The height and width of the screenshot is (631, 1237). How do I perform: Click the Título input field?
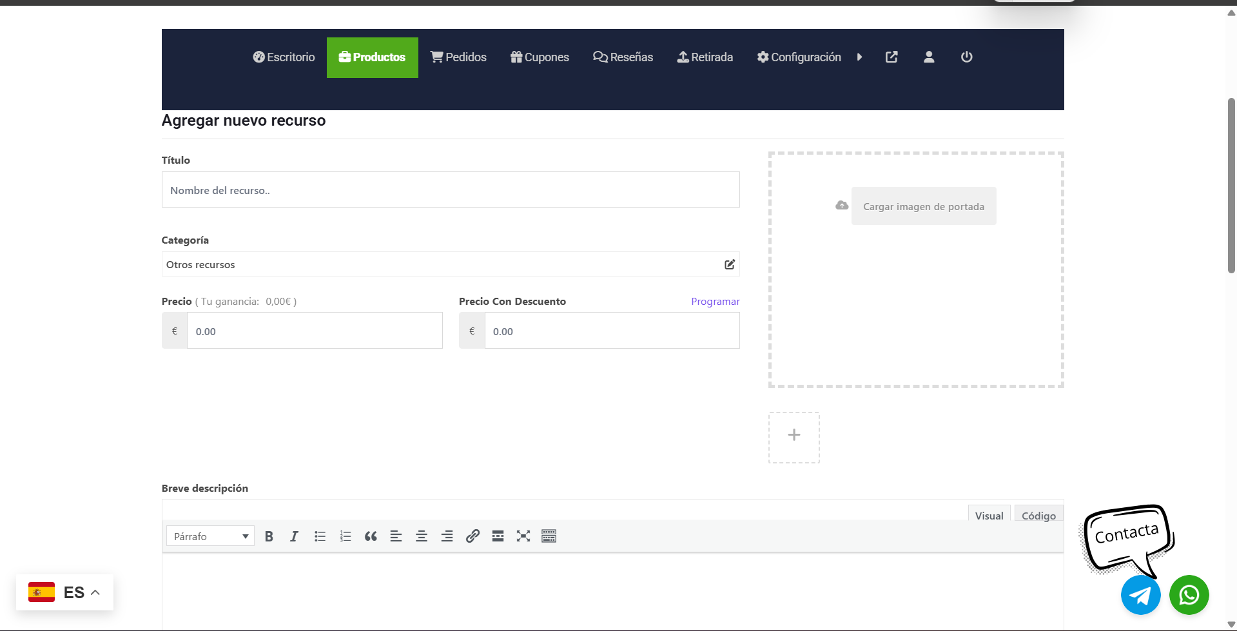pos(451,190)
